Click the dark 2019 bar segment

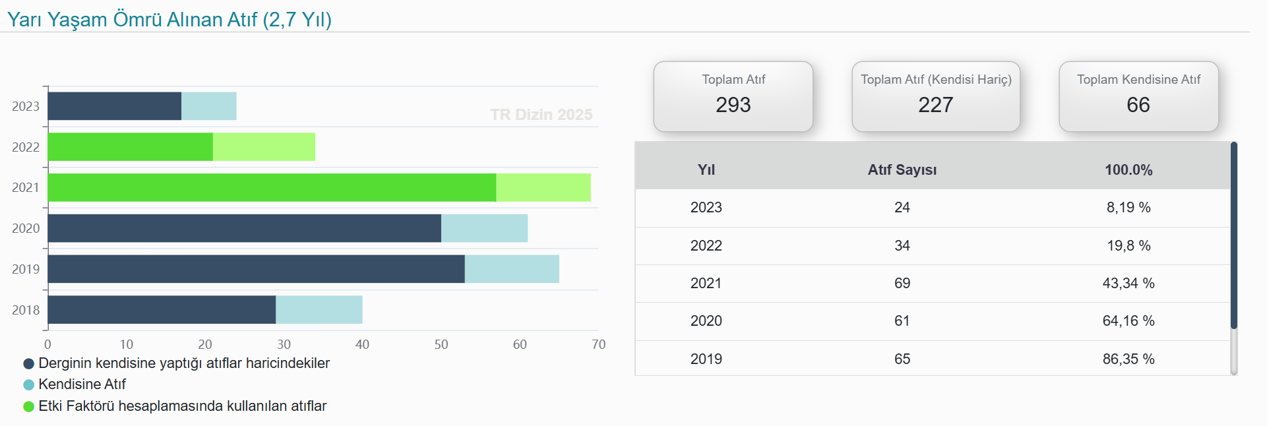pos(256,269)
